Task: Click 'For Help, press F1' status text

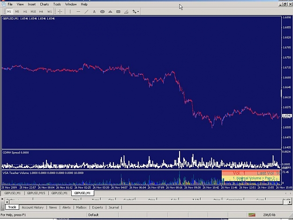Action: [x=13, y=215]
